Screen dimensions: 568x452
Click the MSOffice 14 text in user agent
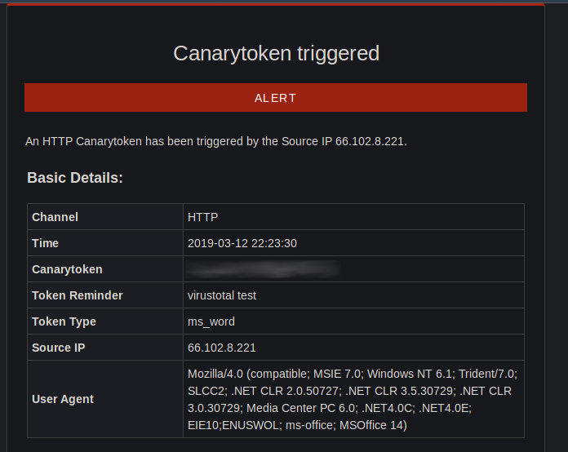[373, 425]
